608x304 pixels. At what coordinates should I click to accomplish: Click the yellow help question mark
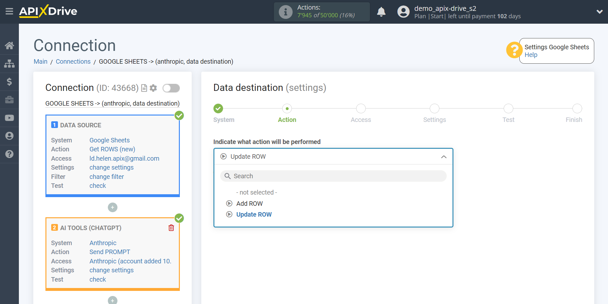[514, 50]
